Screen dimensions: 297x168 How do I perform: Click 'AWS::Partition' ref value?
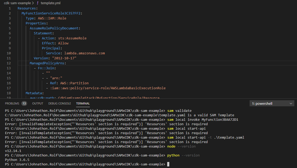(75, 83)
